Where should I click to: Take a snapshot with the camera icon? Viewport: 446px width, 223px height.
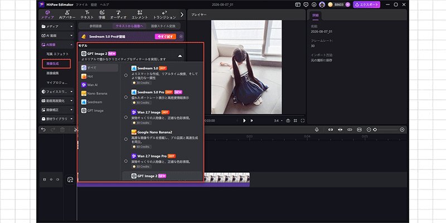coord(288,120)
